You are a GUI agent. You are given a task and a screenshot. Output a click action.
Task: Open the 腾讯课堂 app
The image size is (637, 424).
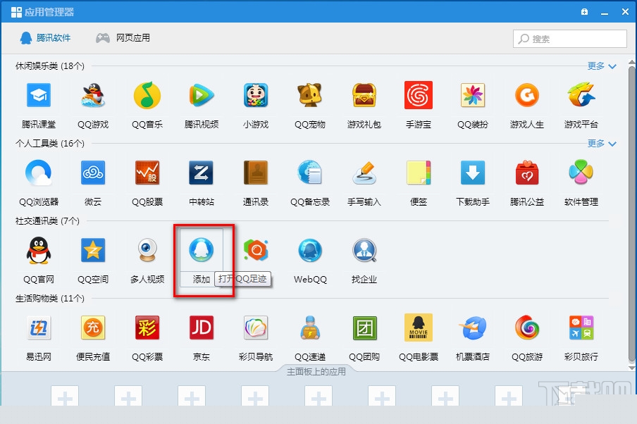click(x=39, y=96)
